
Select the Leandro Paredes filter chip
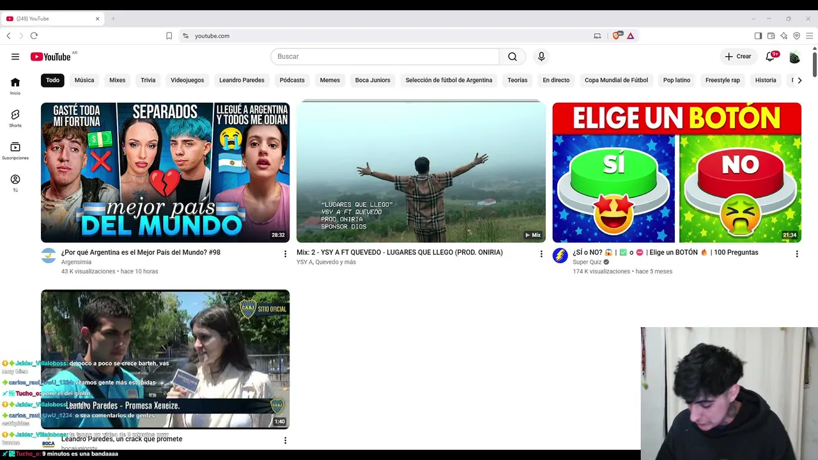click(x=242, y=80)
